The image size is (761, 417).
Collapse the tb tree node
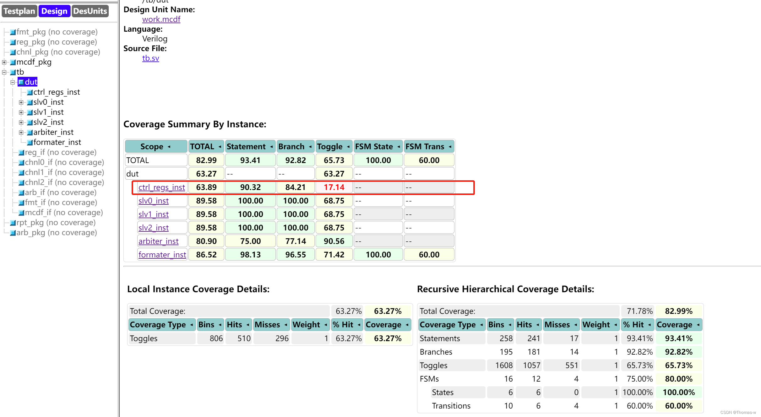[x=4, y=72]
